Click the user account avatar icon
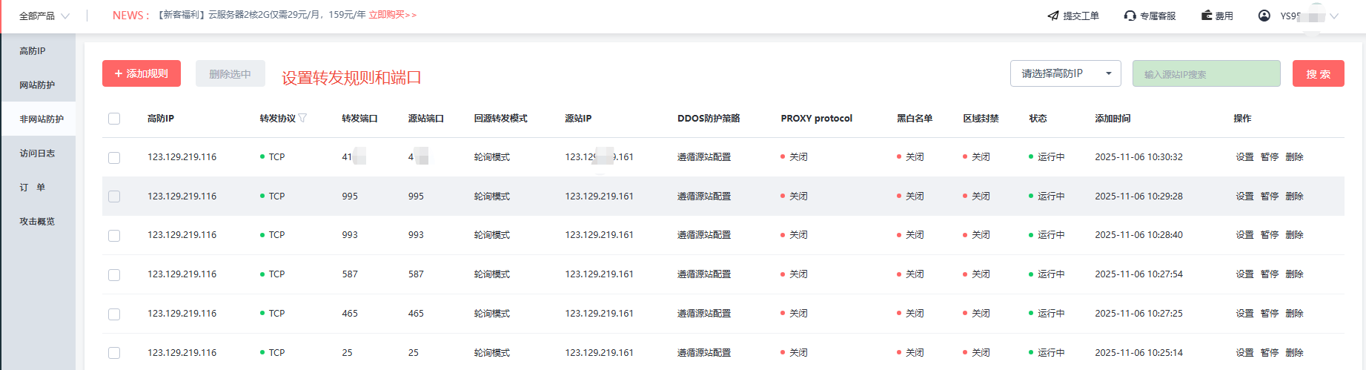The image size is (1366, 370). tap(1264, 16)
